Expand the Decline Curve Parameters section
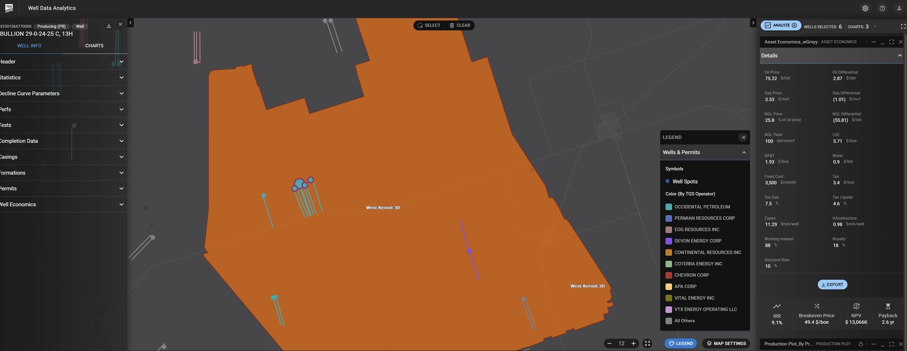This screenshot has height=351, width=907. (121, 93)
